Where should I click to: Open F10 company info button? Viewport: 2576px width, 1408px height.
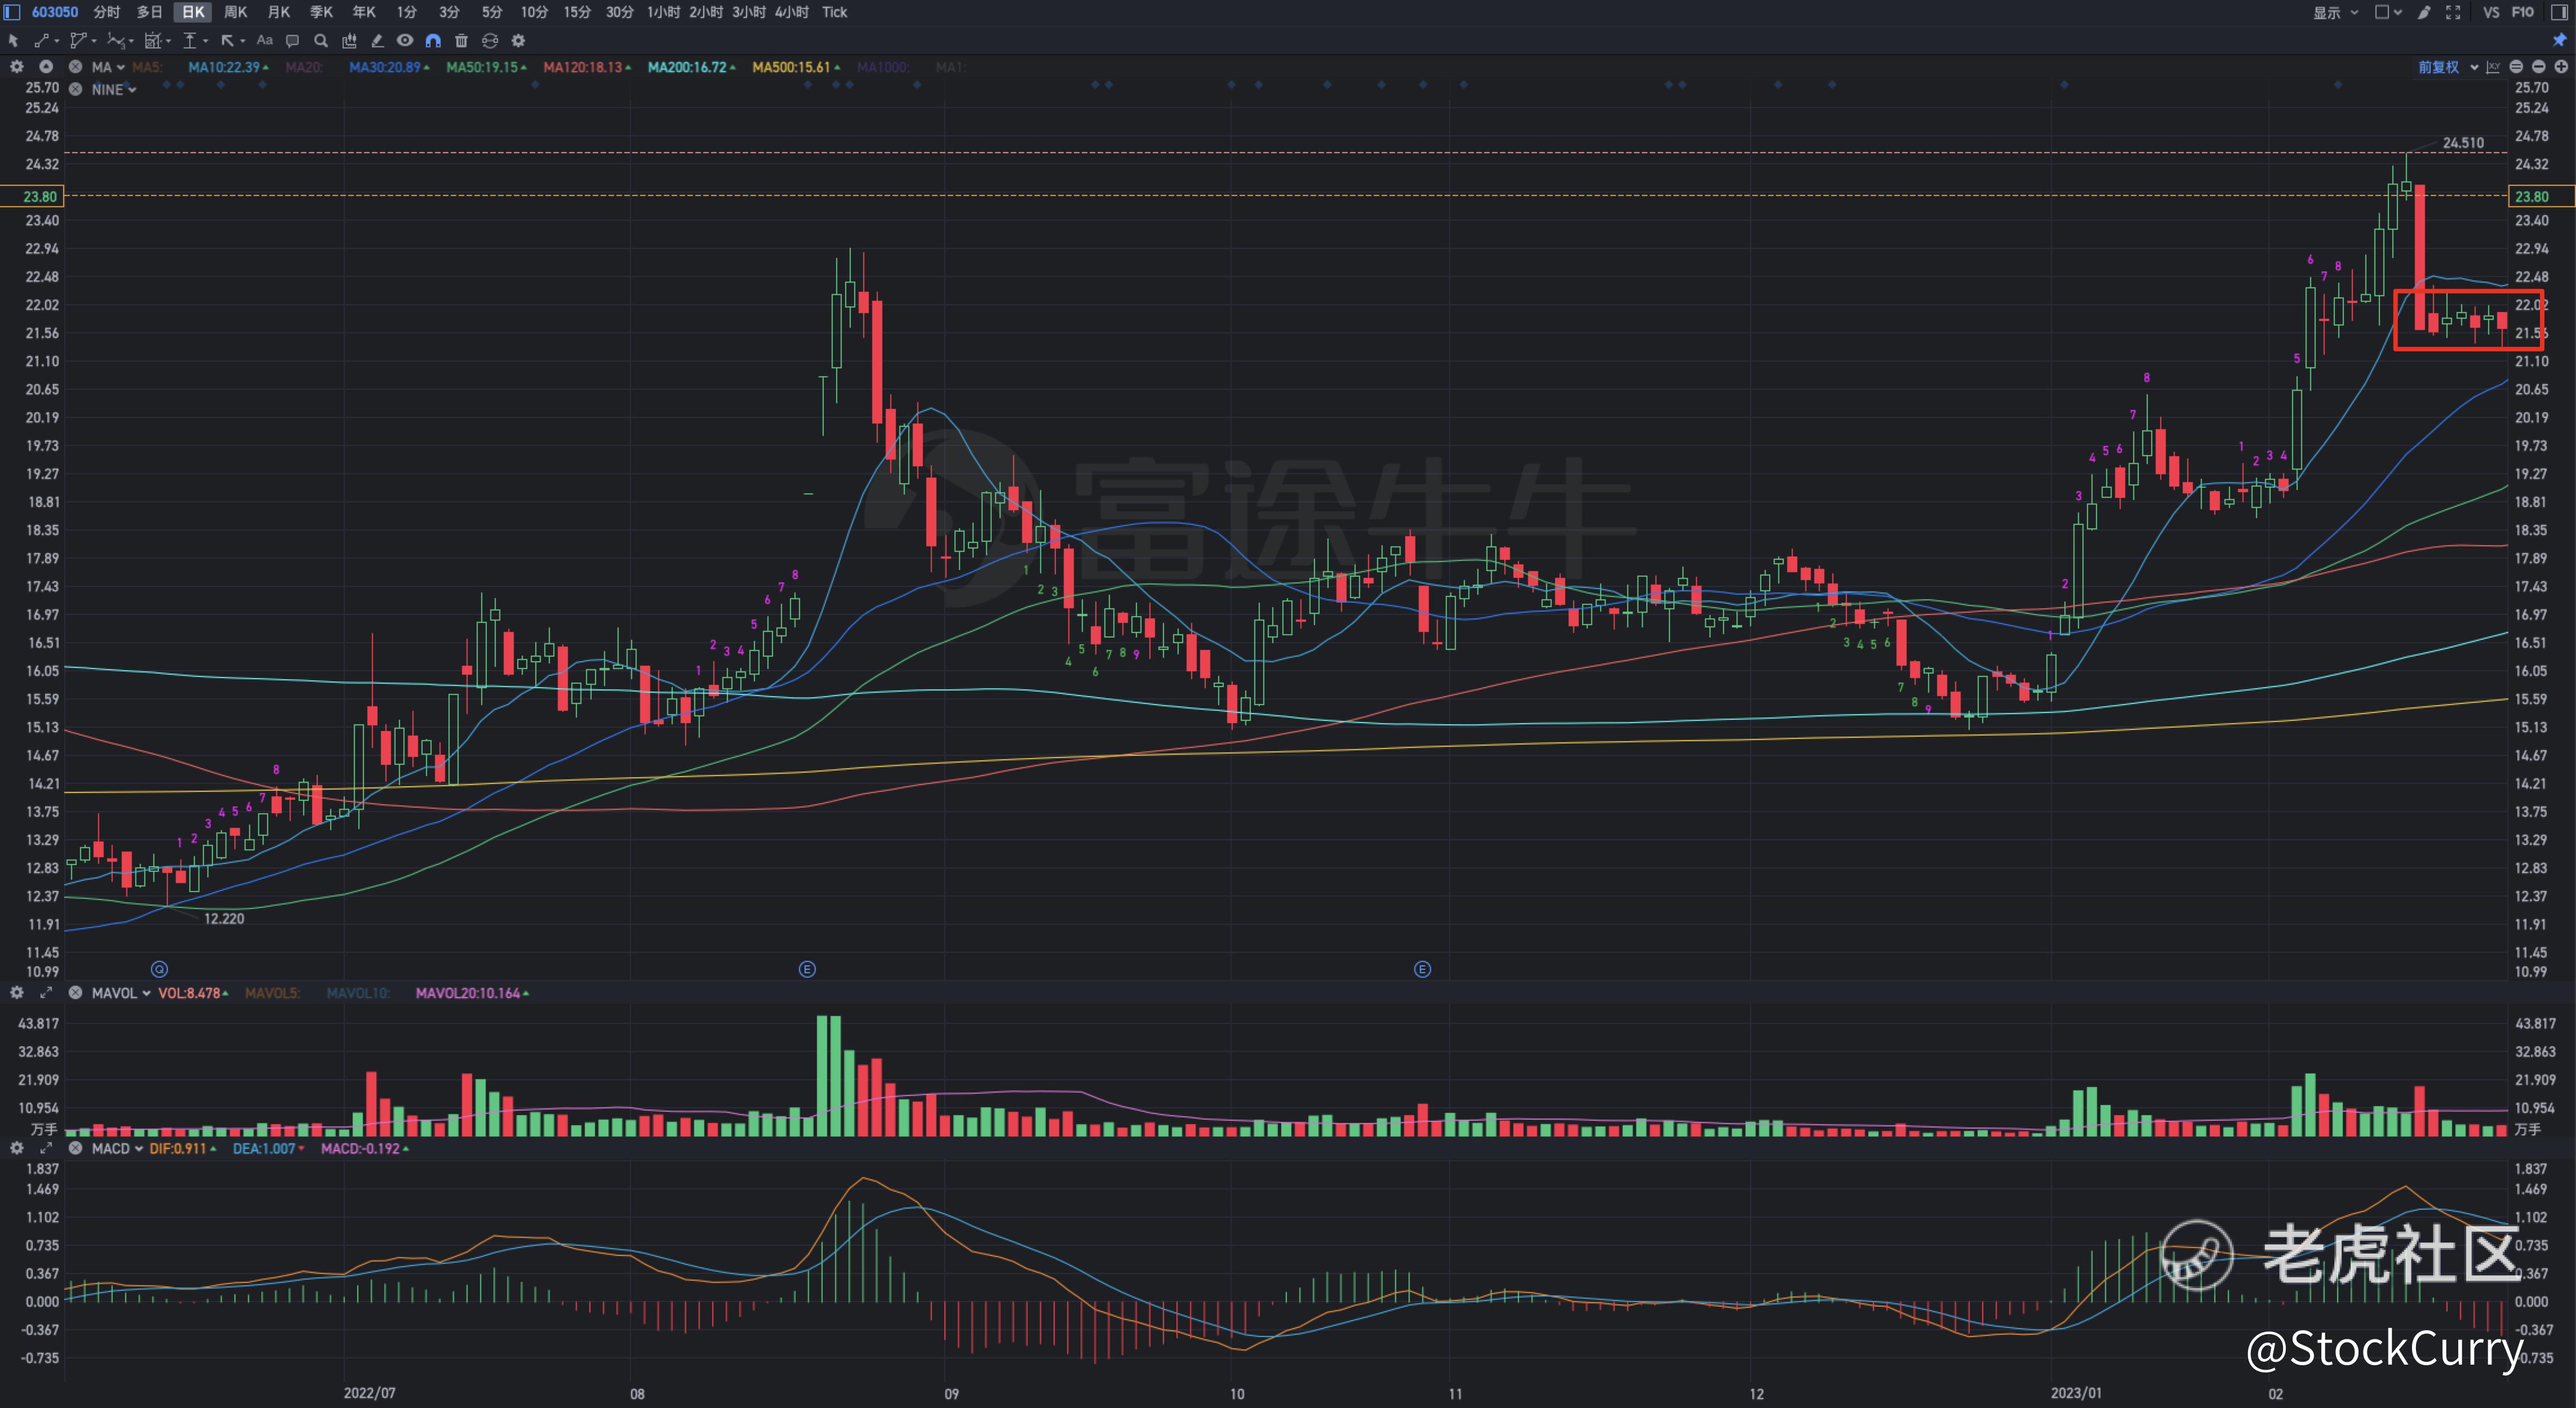(x=2523, y=12)
